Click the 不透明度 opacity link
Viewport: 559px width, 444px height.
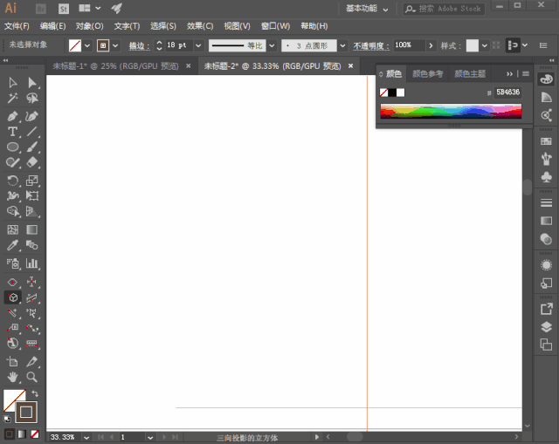click(x=370, y=45)
